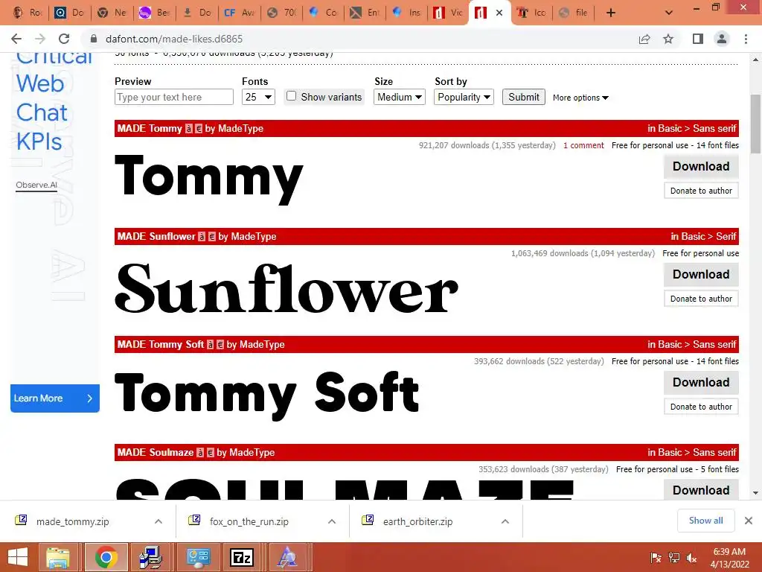Open the side panel icon
The height and width of the screenshot is (572, 762).
pos(698,39)
